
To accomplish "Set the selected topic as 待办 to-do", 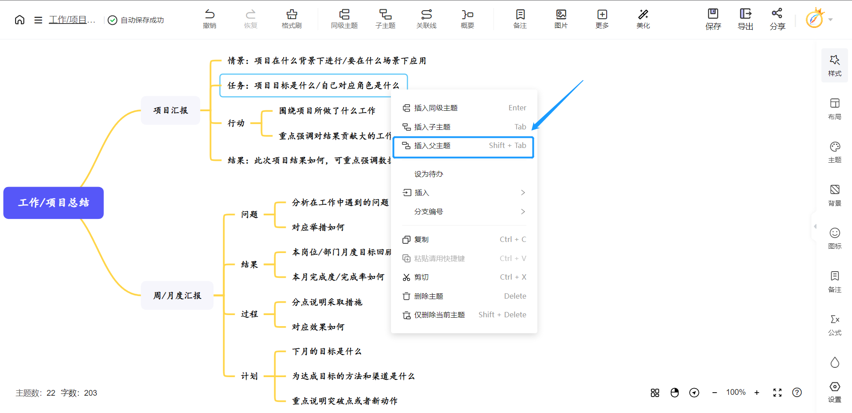I will click(x=428, y=174).
